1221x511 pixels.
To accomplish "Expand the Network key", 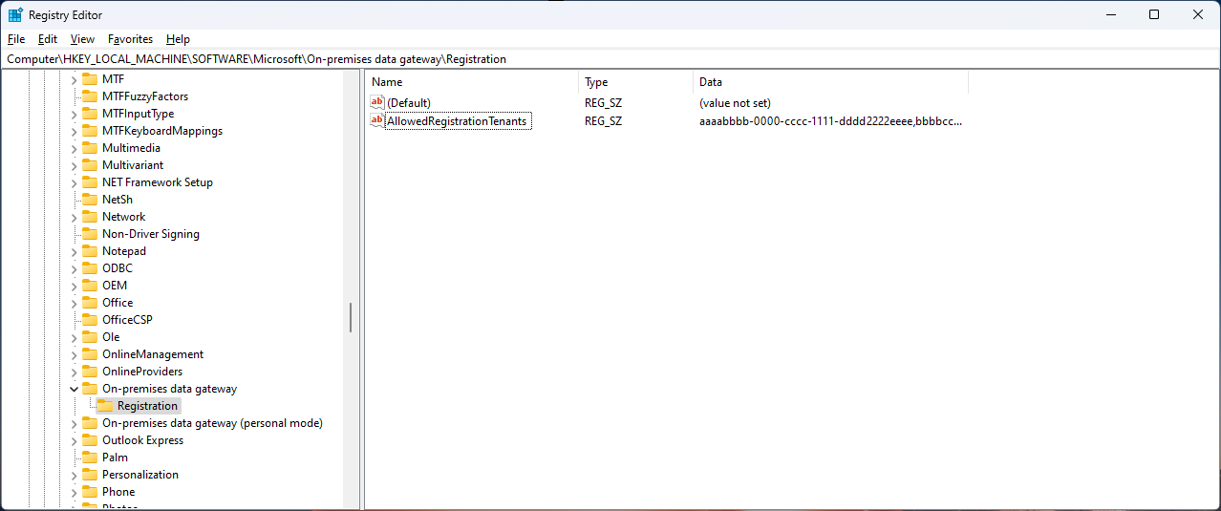I will tap(75, 217).
